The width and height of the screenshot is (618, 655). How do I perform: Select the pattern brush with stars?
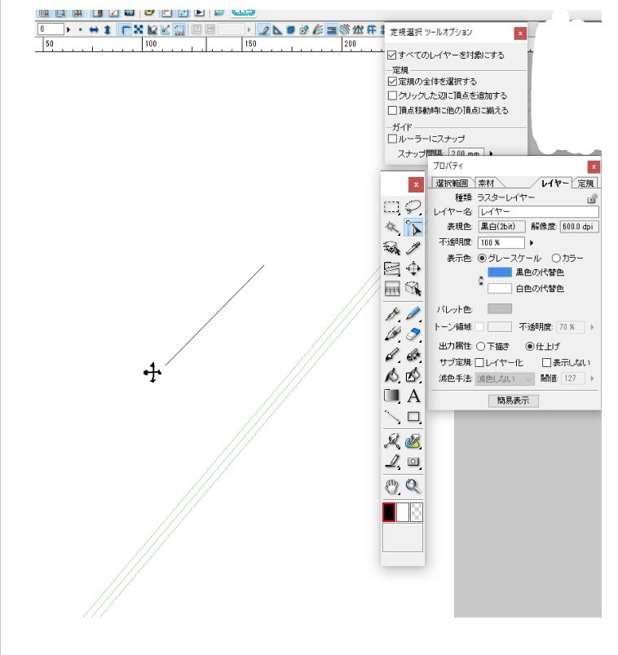(x=413, y=355)
